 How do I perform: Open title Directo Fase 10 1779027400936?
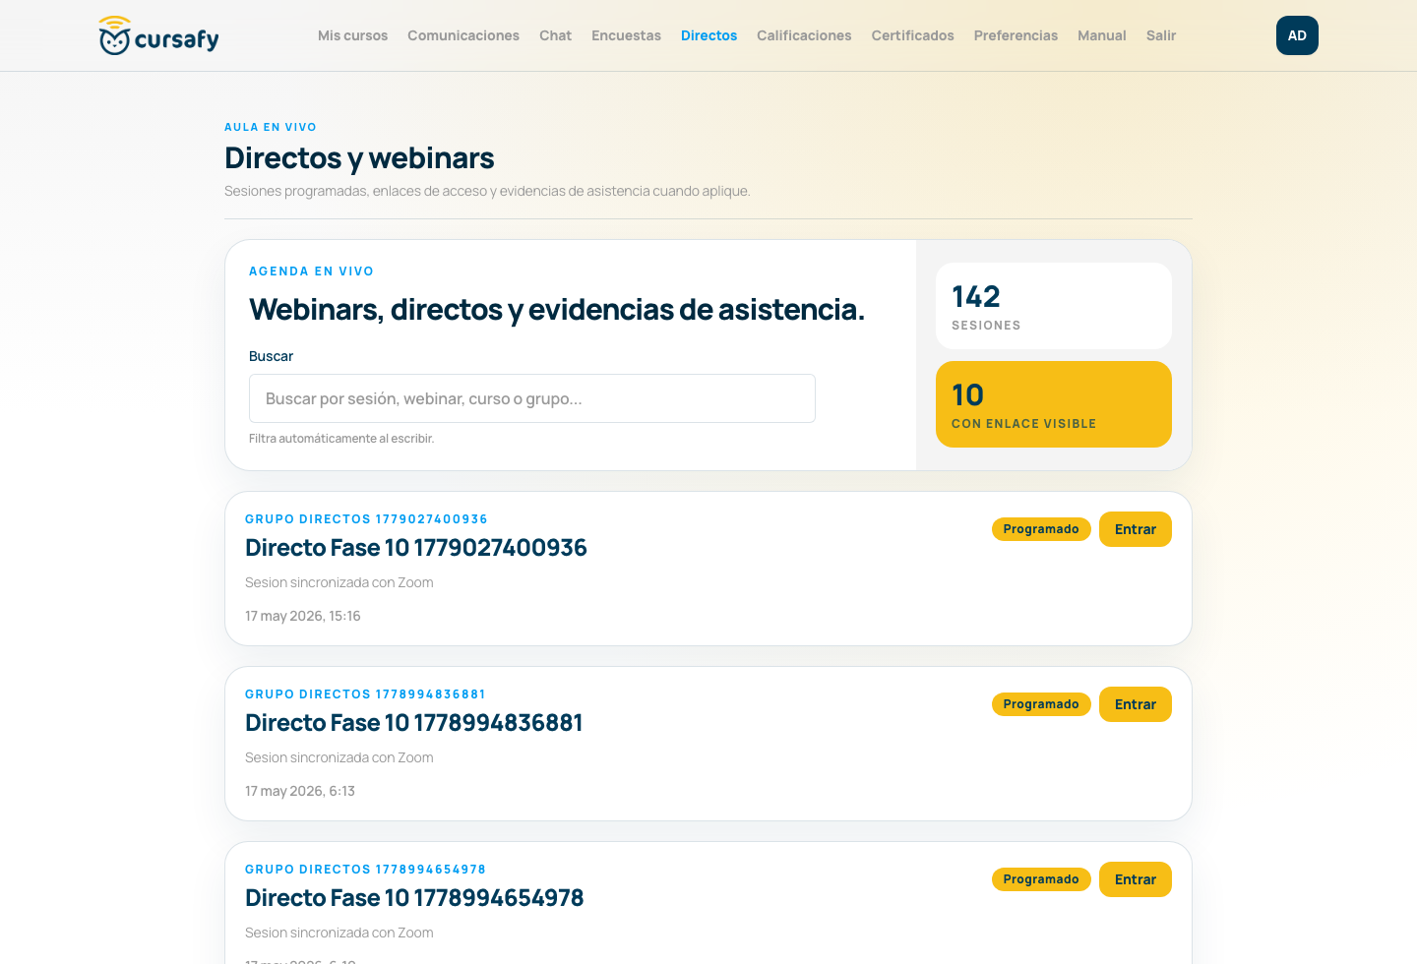[416, 548]
